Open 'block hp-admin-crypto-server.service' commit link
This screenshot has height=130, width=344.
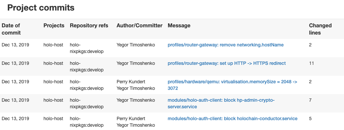pos(221,103)
